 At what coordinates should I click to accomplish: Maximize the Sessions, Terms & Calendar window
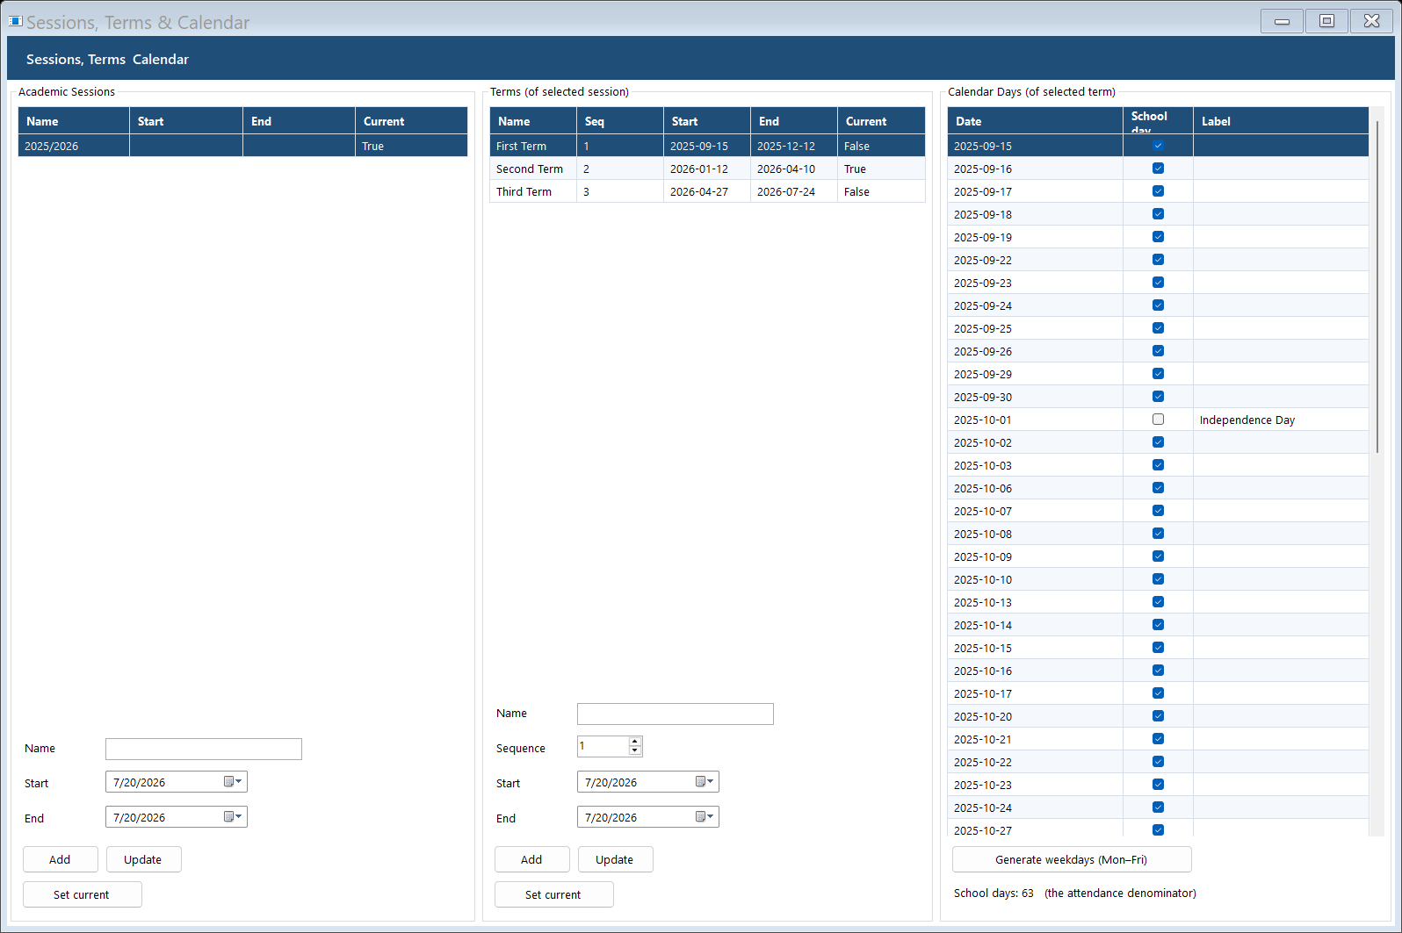[1326, 21]
